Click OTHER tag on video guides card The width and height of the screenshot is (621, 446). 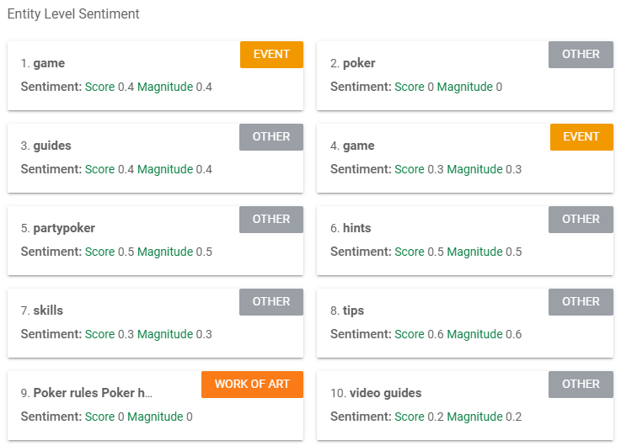coord(581,385)
